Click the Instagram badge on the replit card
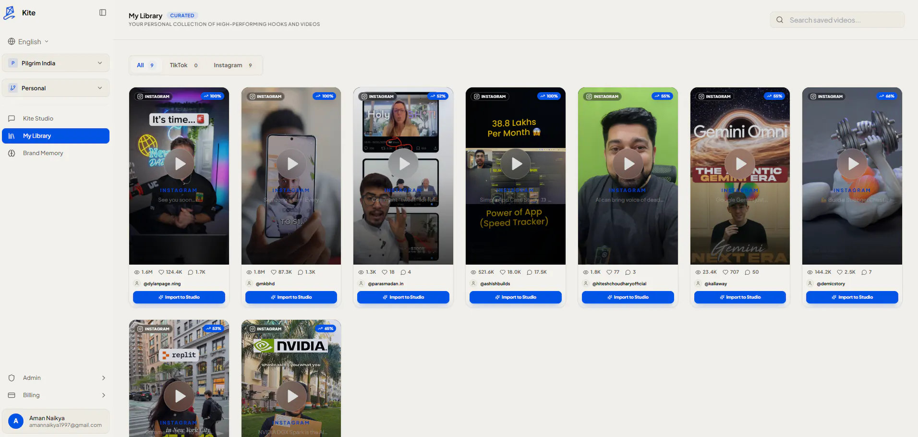918x437 pixels. tap(154, 329)
